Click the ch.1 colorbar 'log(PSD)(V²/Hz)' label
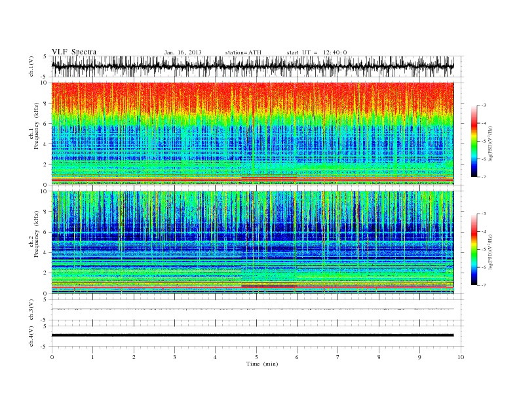The width and height of the screenshot is (519, 401). [x=490, y=143]
